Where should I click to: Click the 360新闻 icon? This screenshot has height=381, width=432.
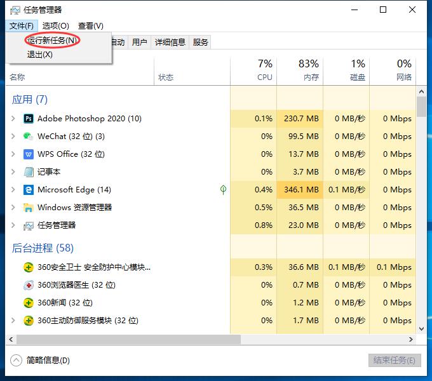pyautogui.click(x=29, y=303)
